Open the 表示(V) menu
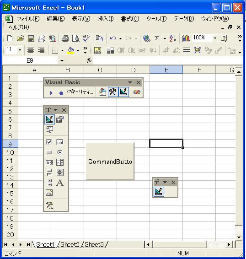The height and width of the screenshot is (259, 246). [x=81, y=19]
